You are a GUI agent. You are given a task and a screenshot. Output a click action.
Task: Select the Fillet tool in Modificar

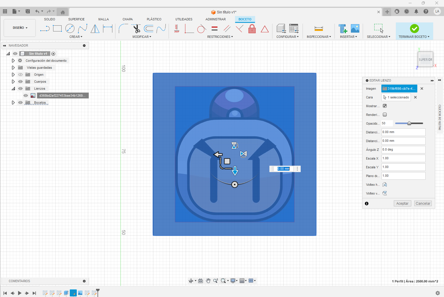tap(123, 29)
